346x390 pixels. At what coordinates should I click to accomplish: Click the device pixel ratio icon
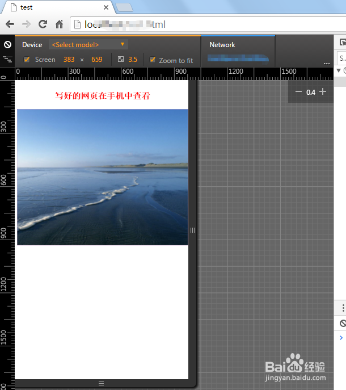pos(121,59)
